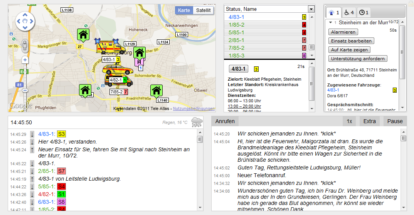Click the 4/83-1 vehicle detail button
Viewport: 414px width, 215px height.
pos(239,69)
